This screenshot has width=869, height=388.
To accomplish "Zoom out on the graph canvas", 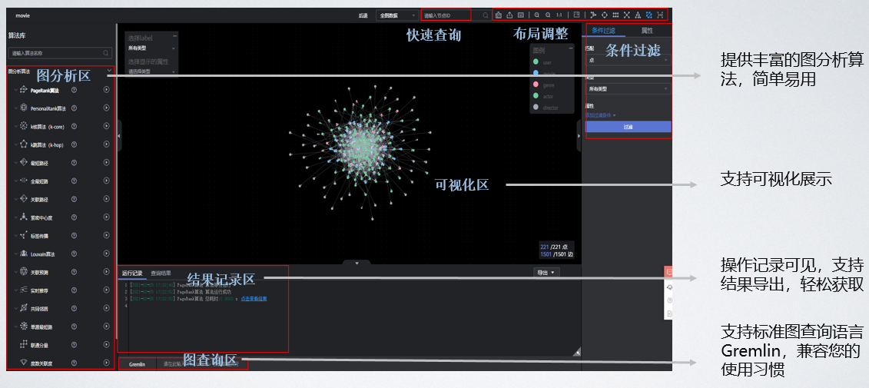I will pos(548,15).
